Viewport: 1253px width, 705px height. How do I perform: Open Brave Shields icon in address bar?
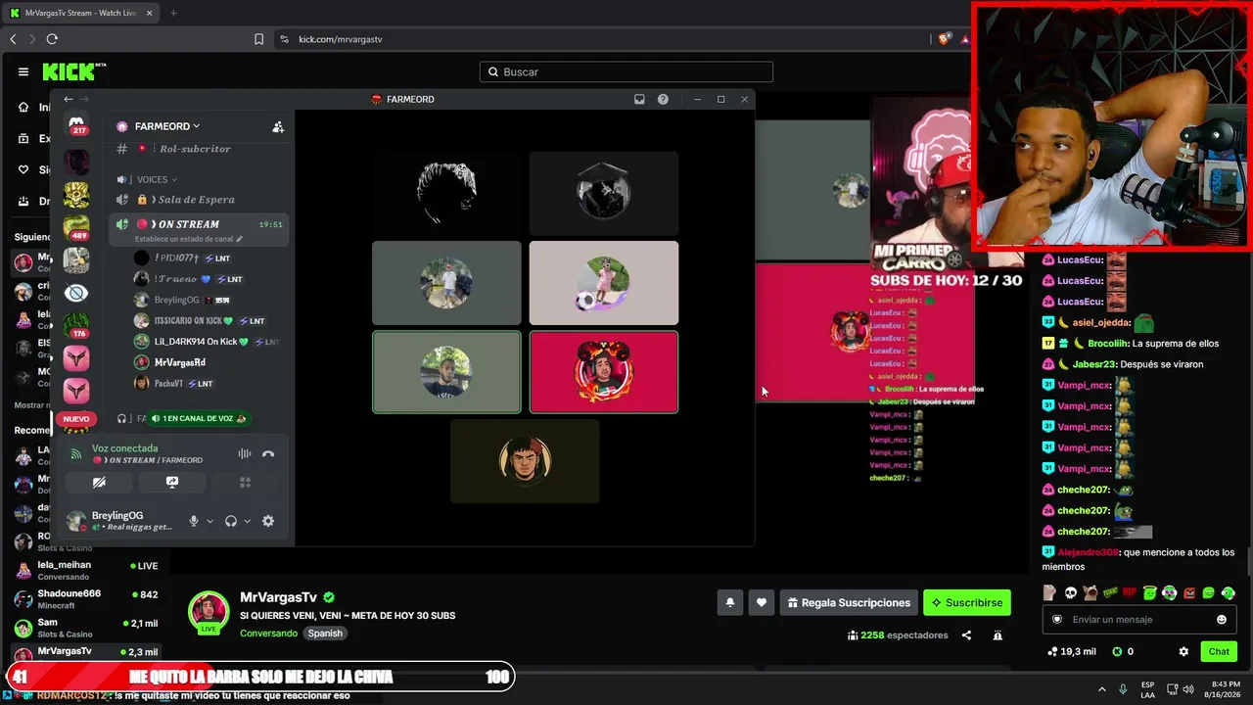pos(944,39)
